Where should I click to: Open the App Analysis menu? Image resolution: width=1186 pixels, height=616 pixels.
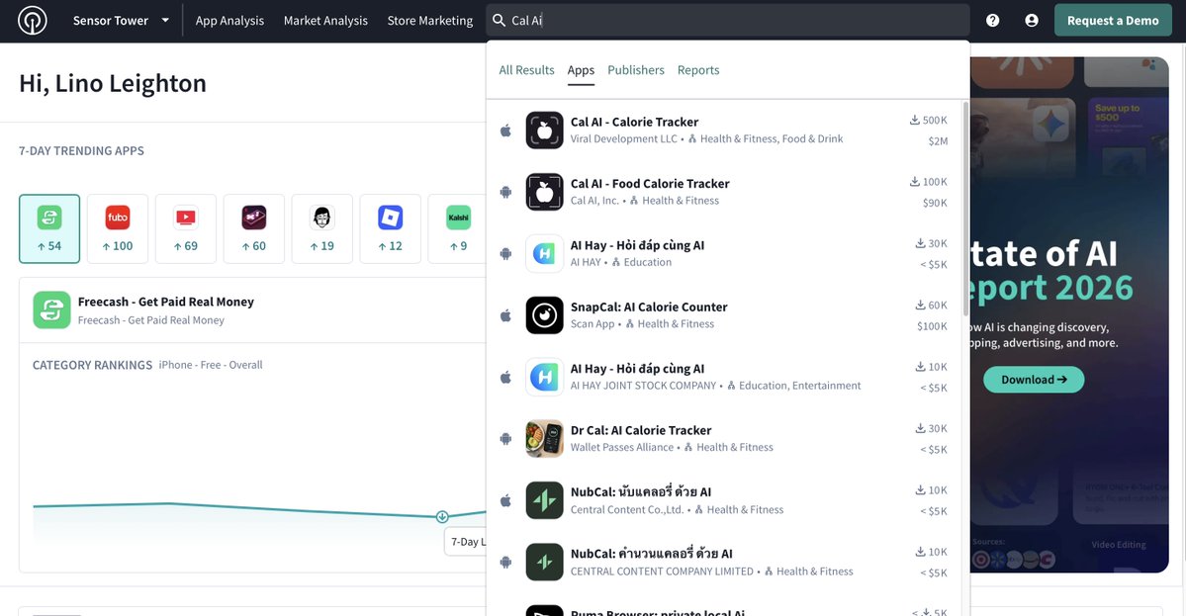(229, 21)
